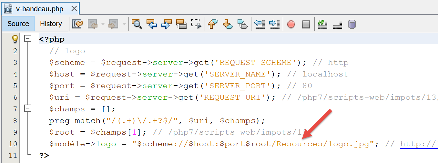
Task: Toggle bookmark on the current line
Action: (242, 24)
